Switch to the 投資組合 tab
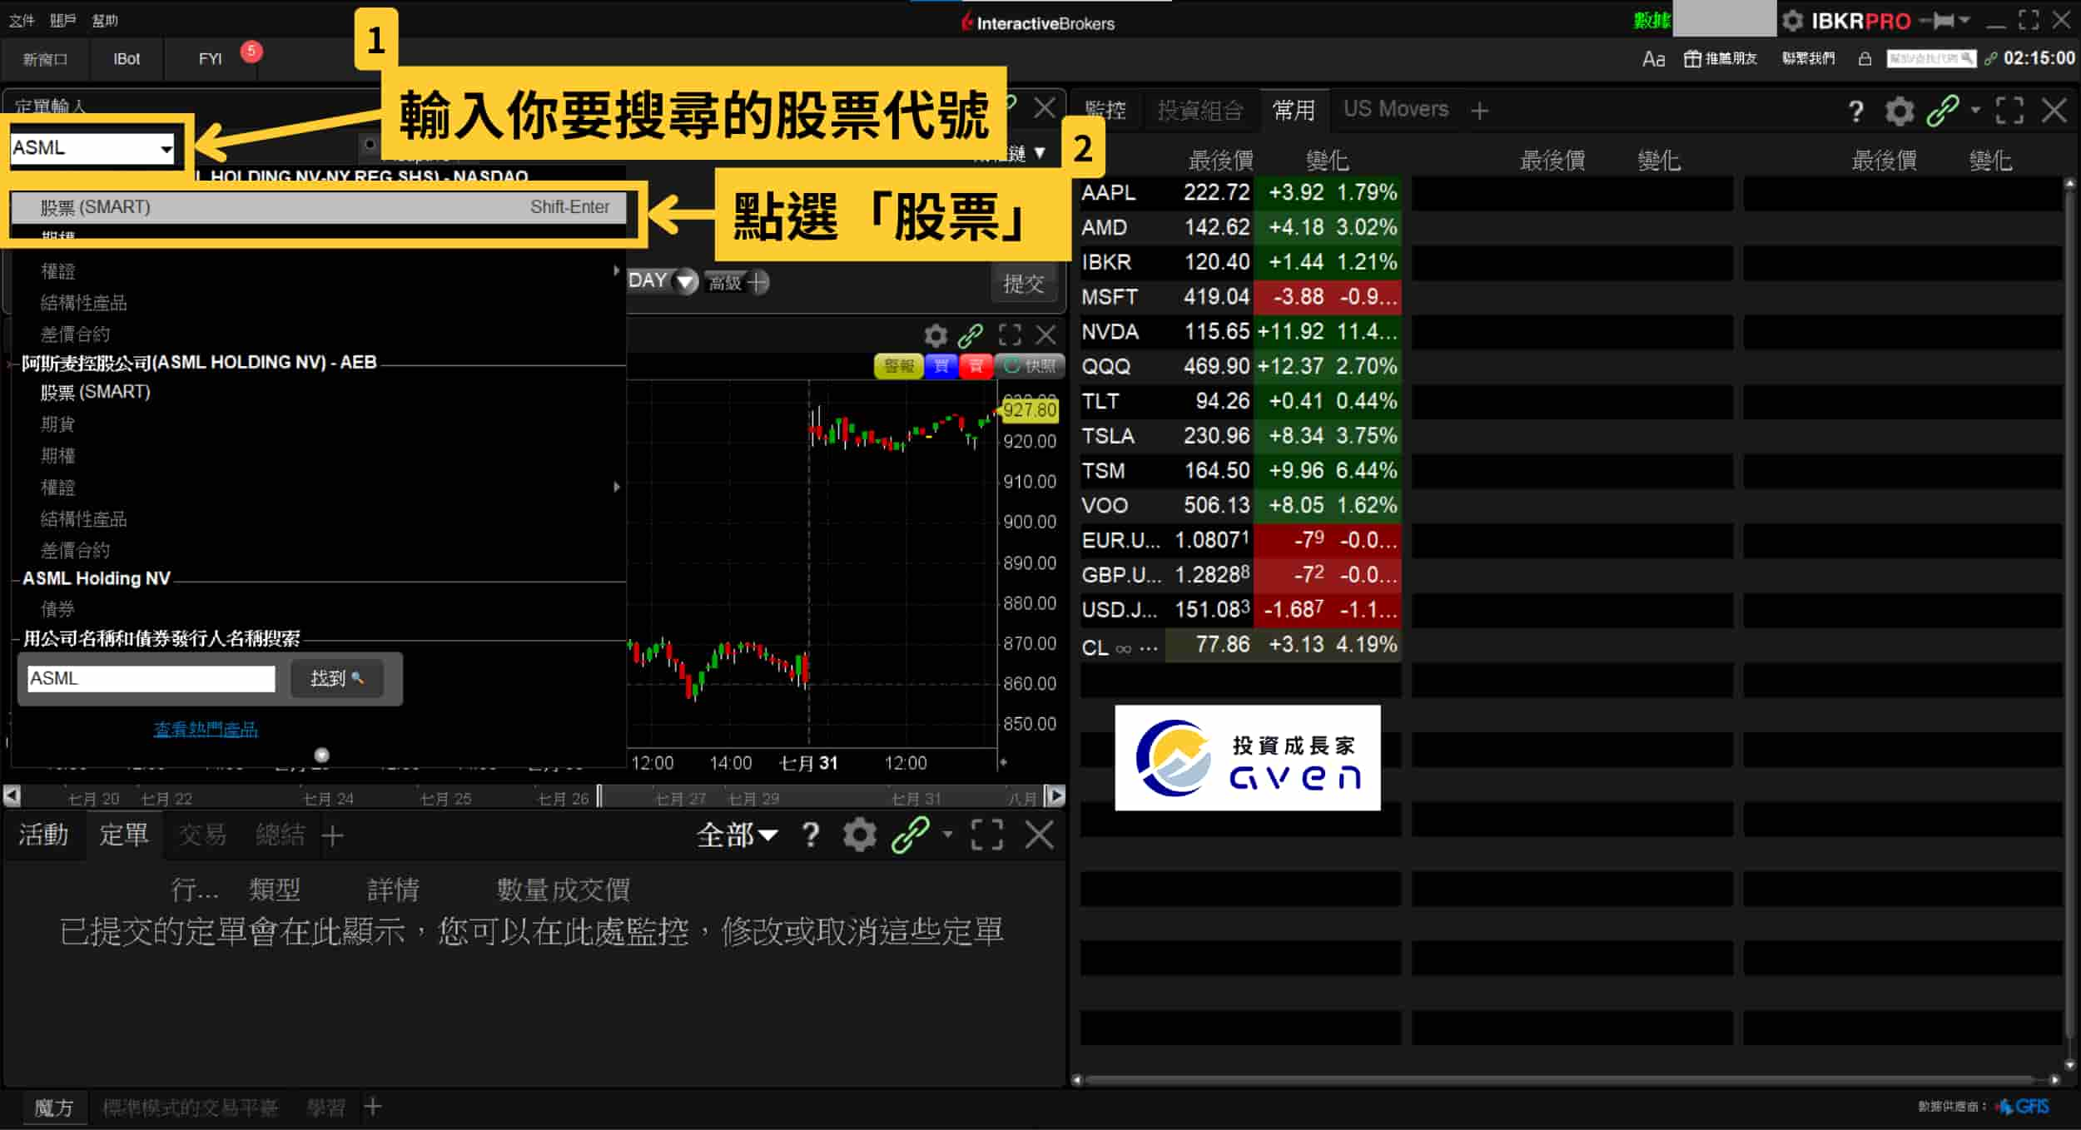Screen dimensions: 2081x1130 click(x=1200, y=110)
